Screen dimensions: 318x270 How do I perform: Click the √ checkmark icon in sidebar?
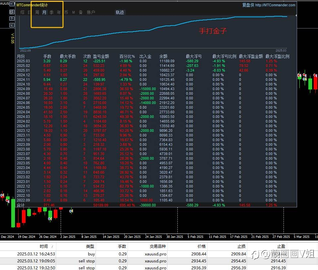click(12, 25)
